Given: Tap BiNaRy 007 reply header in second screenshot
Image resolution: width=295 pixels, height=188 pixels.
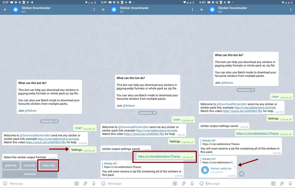Looking at the screenshot, I should coord(111,164).
